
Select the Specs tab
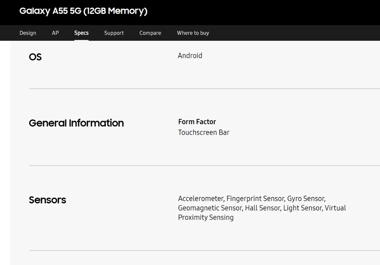tap(81, 33)
